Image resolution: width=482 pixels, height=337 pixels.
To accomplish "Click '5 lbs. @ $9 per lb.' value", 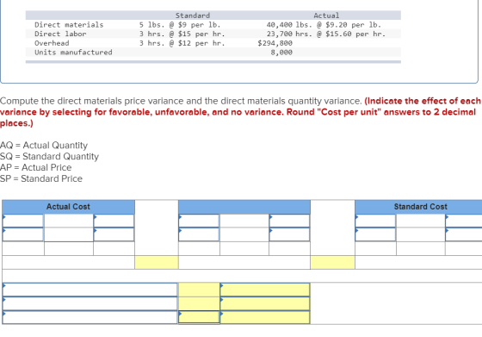I will 180,25.
